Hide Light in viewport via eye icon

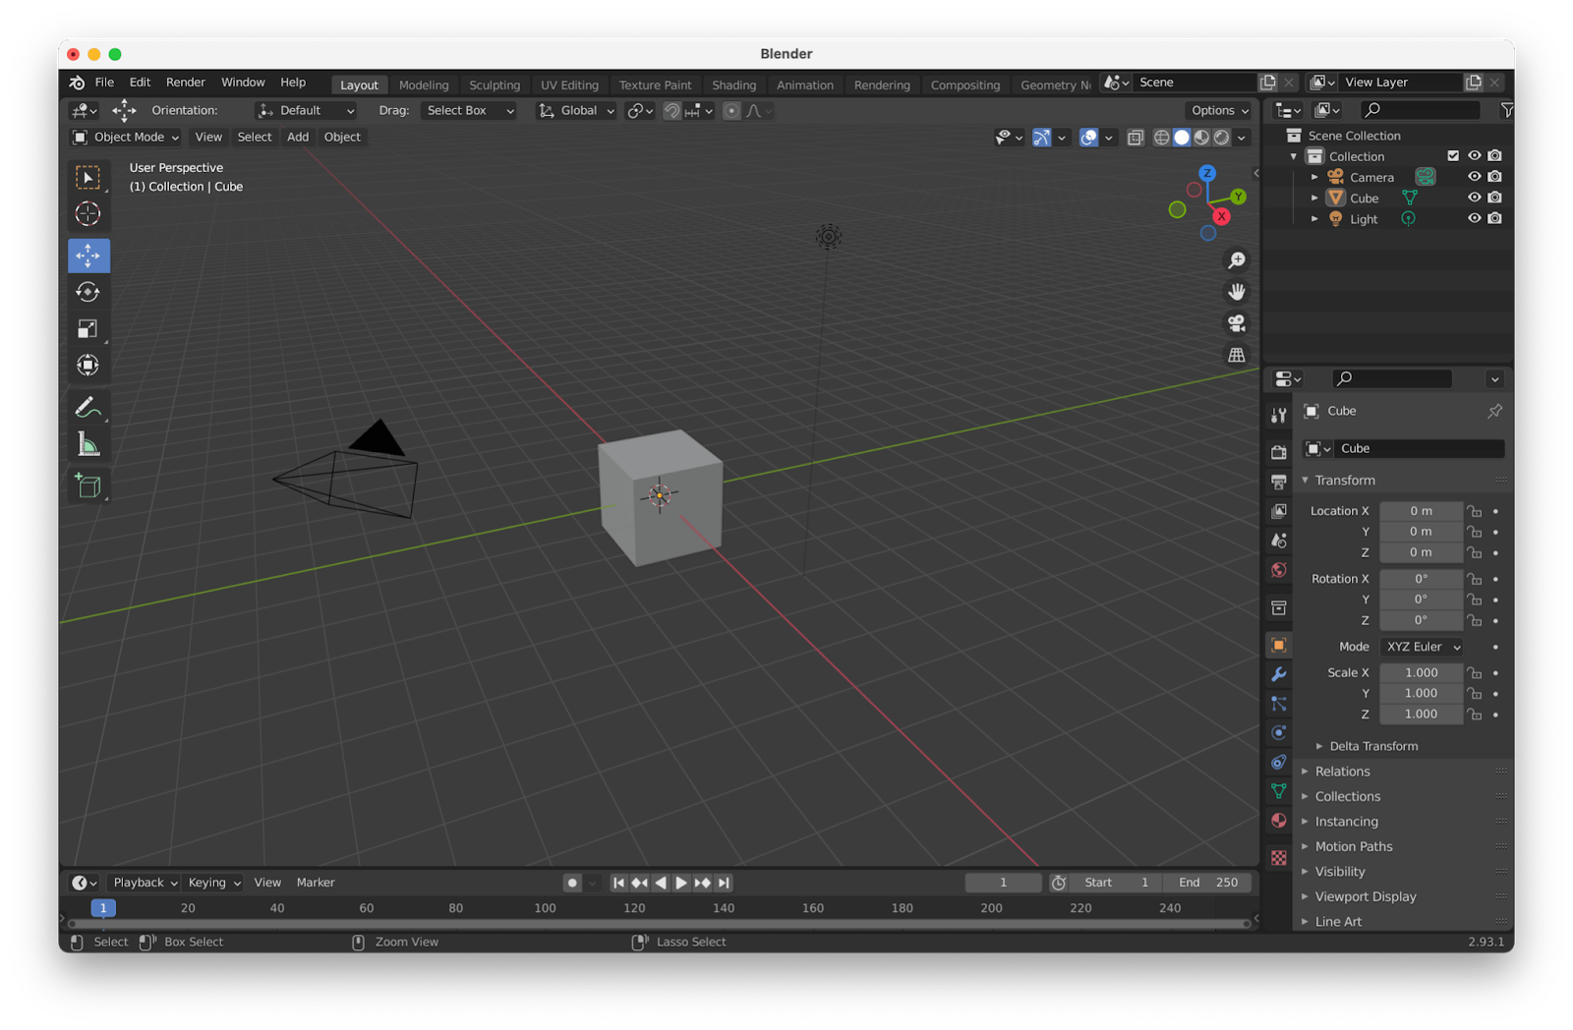pos(1474,218)
